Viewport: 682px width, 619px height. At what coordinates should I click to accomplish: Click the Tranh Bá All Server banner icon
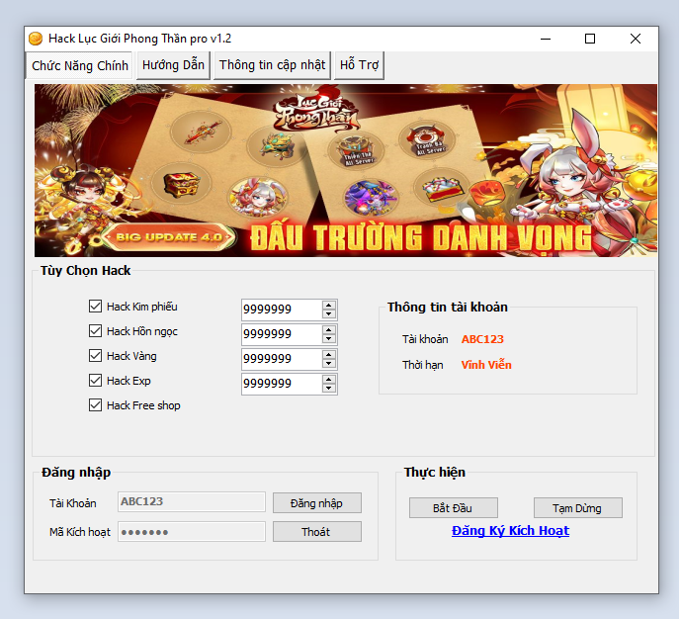(x=429, y=139)
